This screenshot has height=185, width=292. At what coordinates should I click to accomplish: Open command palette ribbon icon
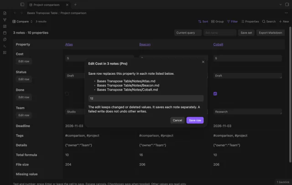[x=5, y=46]
